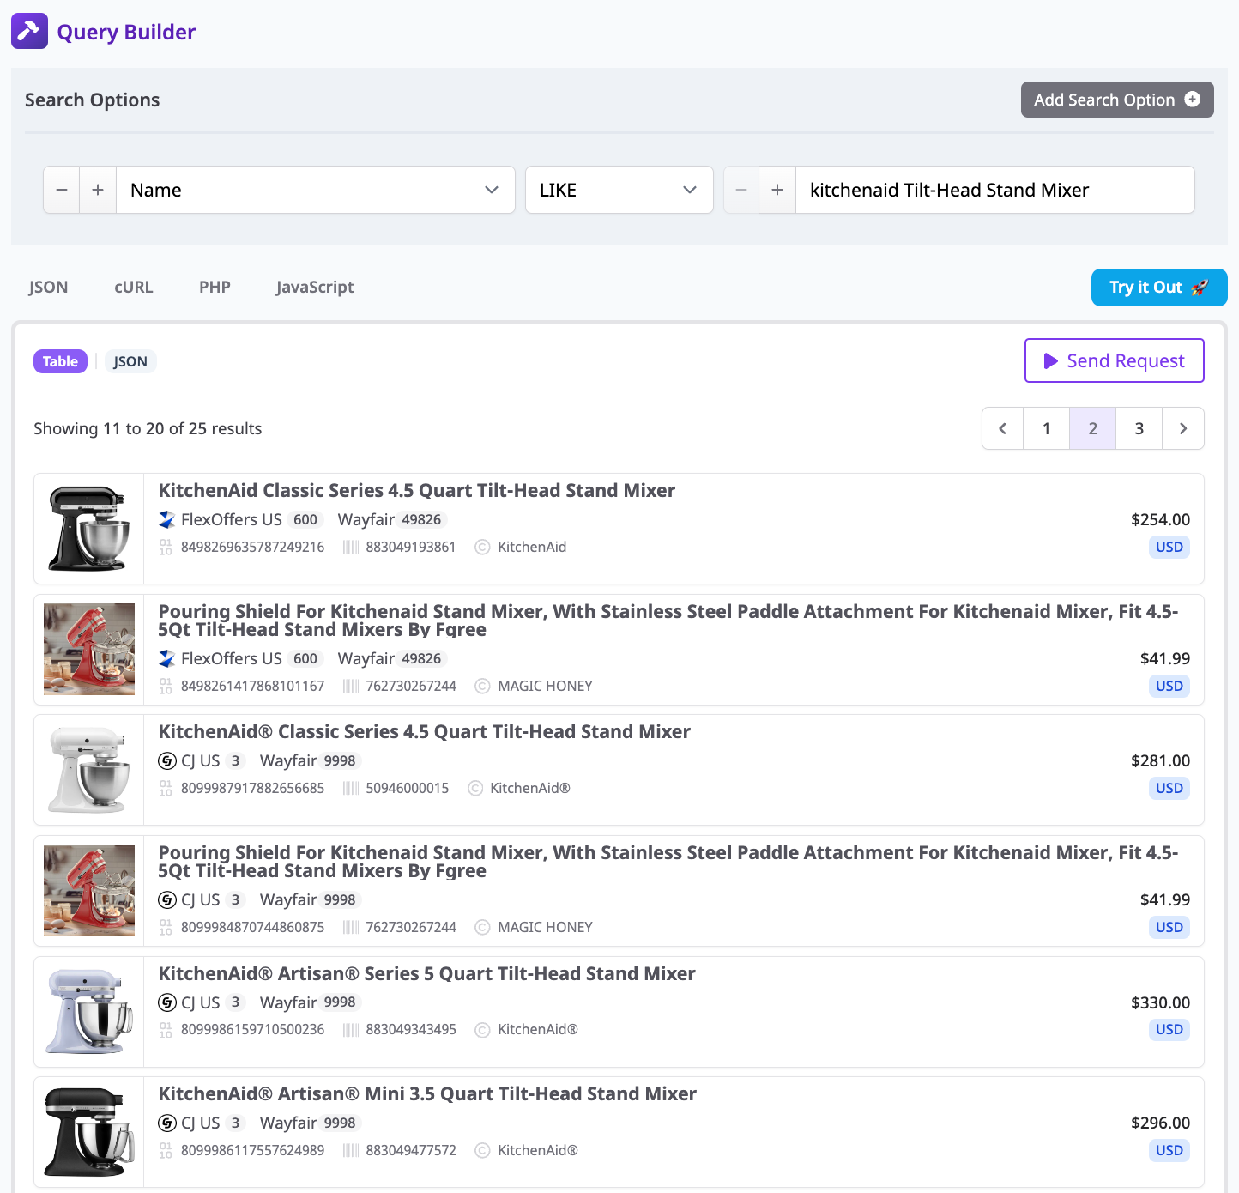Click FlexOffers icon in the $254.00 row
The width and height of the screenshot is (1239, 1193).
[x=167, y=519]
